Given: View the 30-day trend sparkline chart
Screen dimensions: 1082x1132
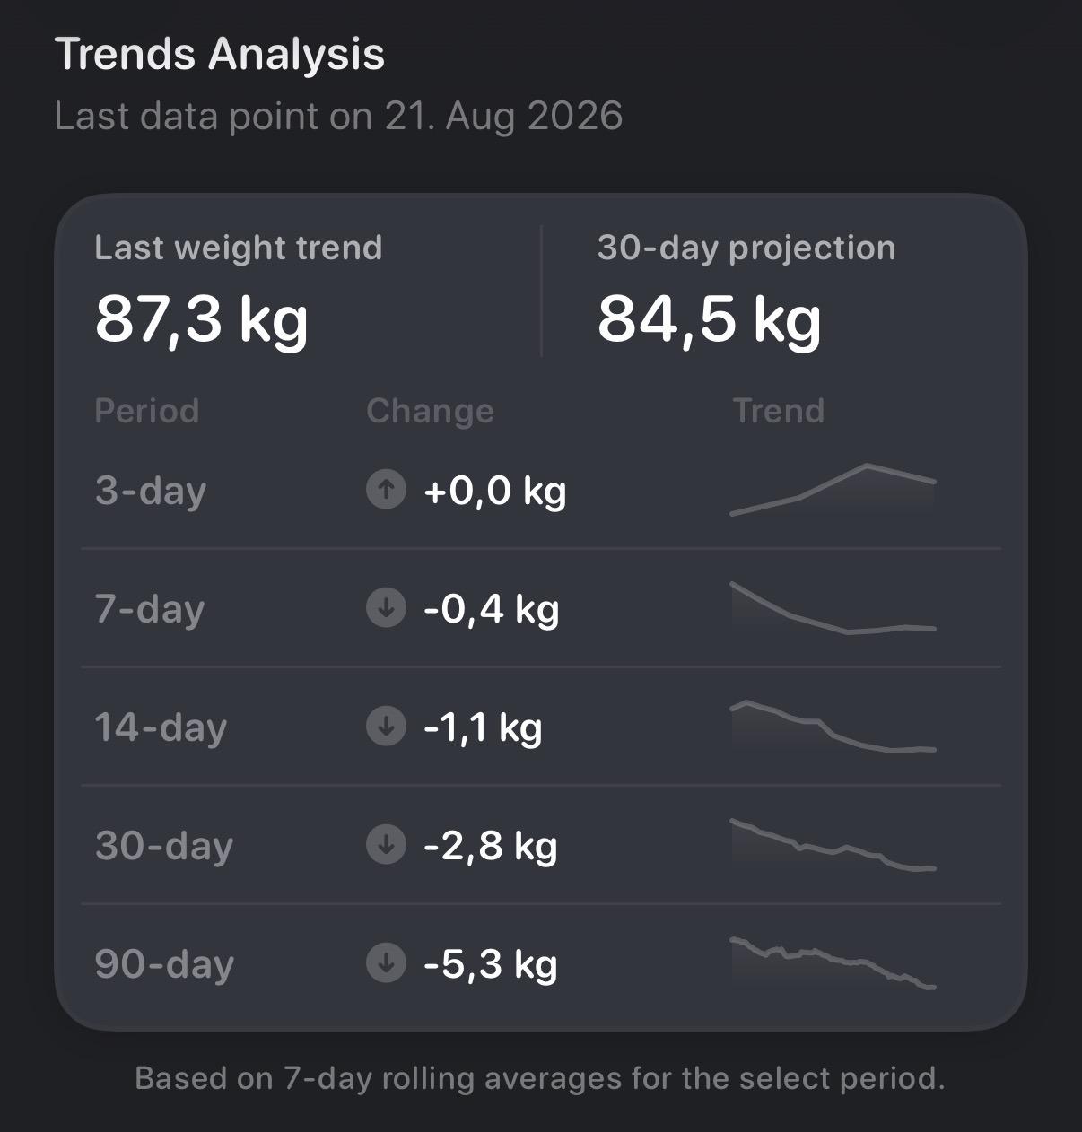Looking at the screenshot, I should pyautogui.click(x=833, y=844).
